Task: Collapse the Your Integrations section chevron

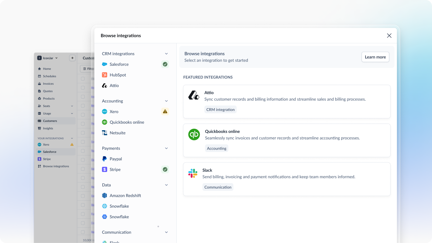Action: pyautogui.click(x=72, y=138)
